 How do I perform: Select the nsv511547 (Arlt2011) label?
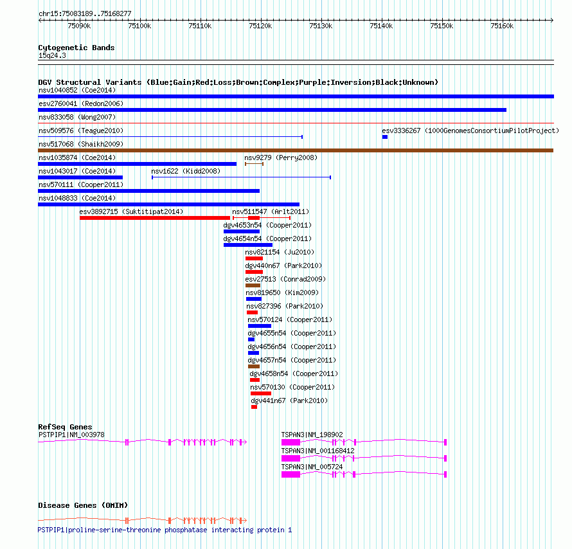tap(271, 212)
